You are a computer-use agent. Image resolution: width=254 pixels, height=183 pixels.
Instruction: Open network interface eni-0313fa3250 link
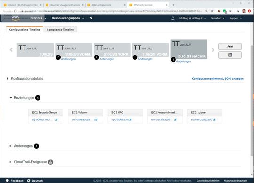162,119
